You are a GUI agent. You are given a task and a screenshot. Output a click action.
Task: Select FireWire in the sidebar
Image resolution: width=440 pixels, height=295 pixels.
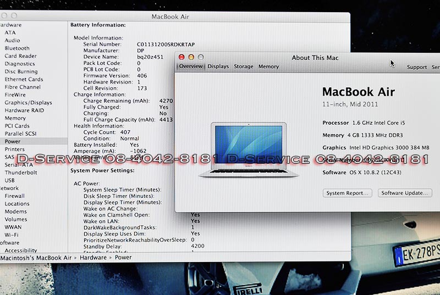[15, 94]
